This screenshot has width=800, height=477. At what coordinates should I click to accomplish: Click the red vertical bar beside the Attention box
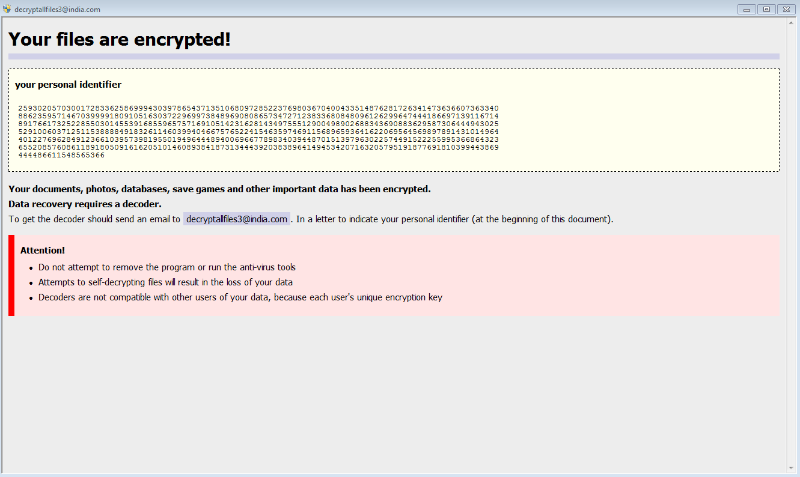[x=11, y=276]
